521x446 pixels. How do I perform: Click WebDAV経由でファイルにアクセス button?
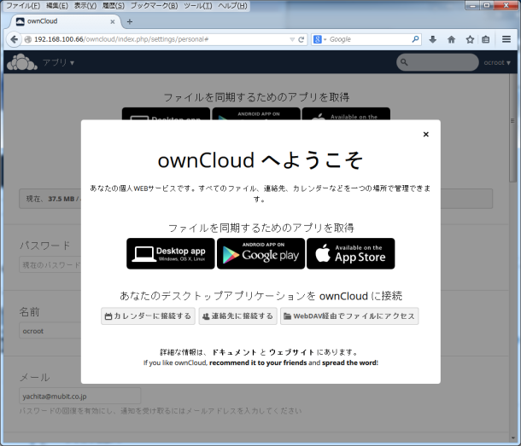tap(349, 316)
